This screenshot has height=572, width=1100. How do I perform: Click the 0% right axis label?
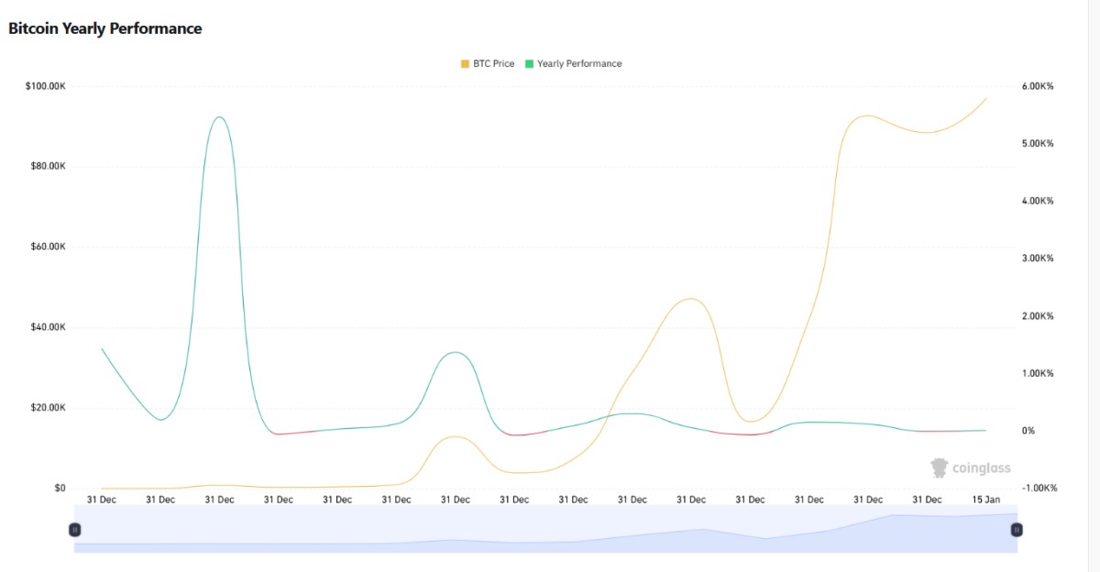1028,431
